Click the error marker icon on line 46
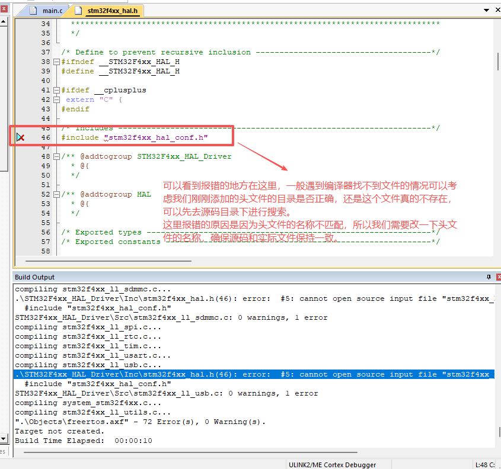This screenshot has width=501, height=469. point(21,138)
